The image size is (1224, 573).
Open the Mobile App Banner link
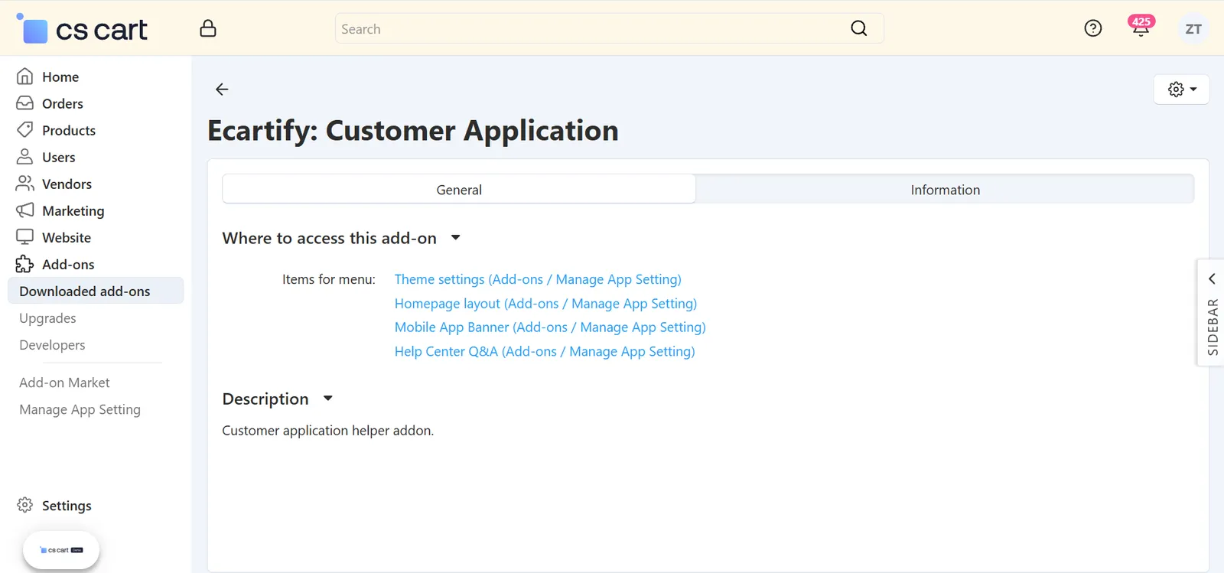550,327
